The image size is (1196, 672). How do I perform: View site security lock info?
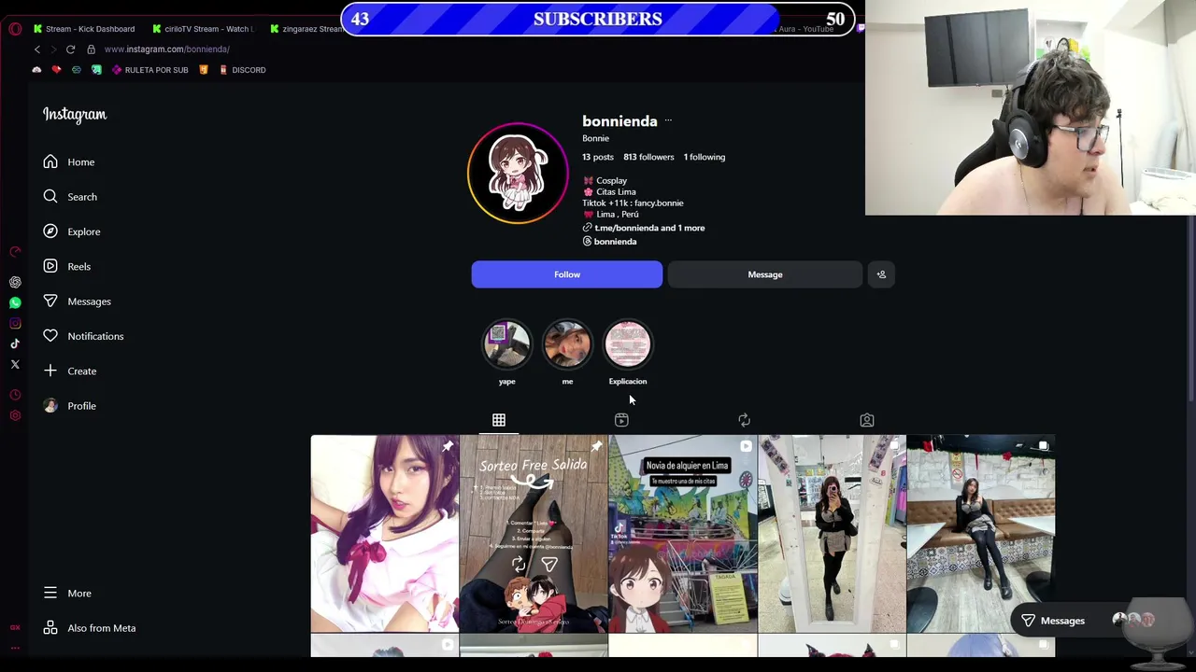coord(91,49)
